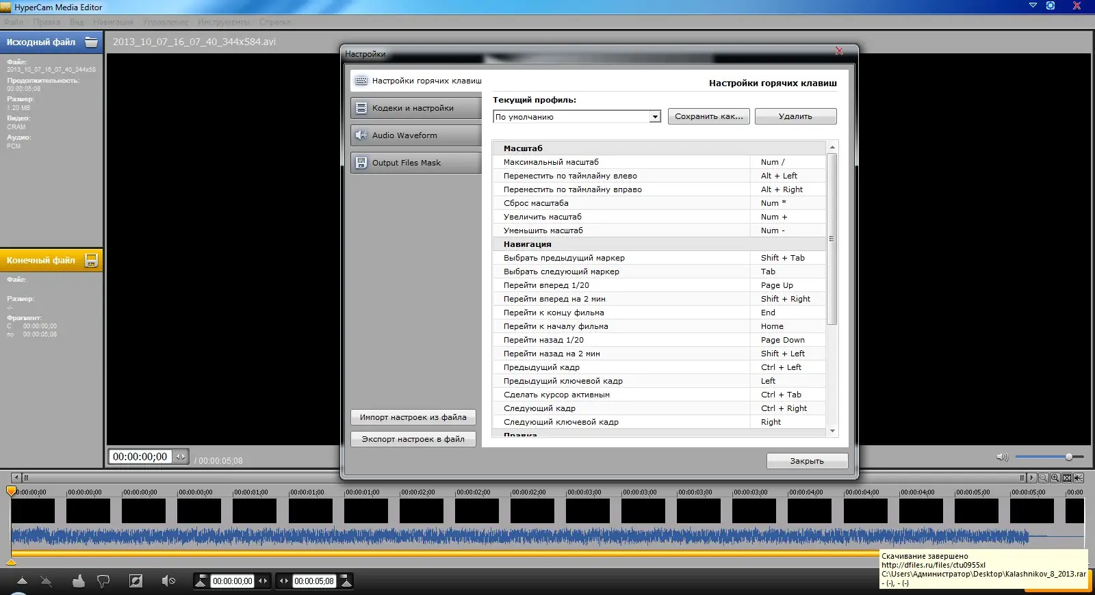This screenshot has height=595, width=1095.
Task: Click the hotkey list vertical scrollbar
Action: (832, 239)
